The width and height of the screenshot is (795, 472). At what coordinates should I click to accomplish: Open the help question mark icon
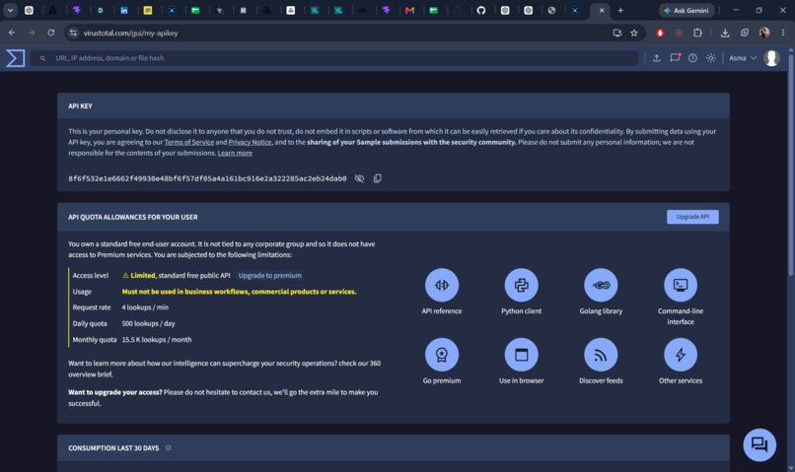692,58
